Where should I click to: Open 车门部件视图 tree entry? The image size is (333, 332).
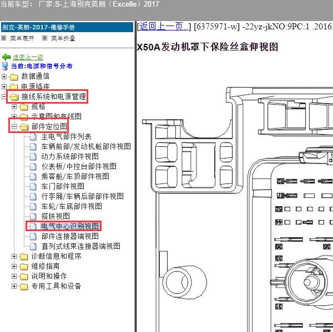coord(63,186)
